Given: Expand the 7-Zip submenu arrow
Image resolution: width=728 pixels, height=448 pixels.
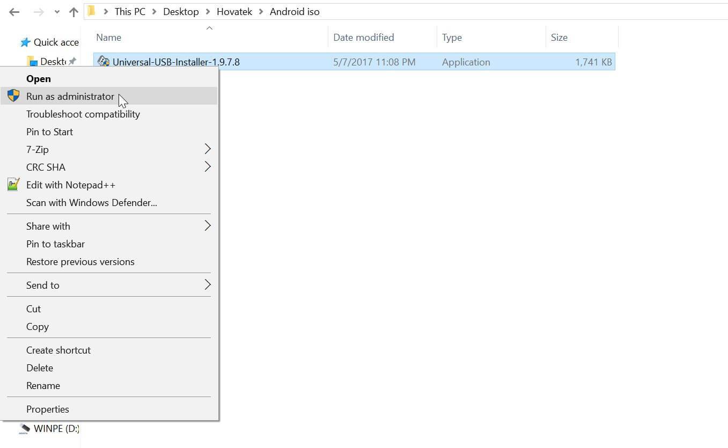Looking at the screenshot, I should pyautogui.click(x=208, y=149).
